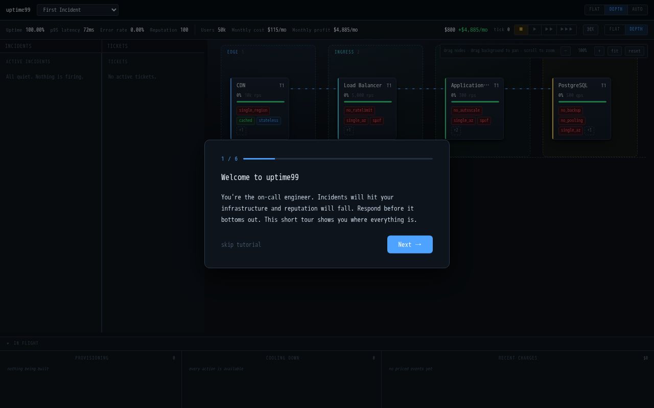Select the Application node card
The height and width of the screenshot is (408, 654).
(474, 109)
